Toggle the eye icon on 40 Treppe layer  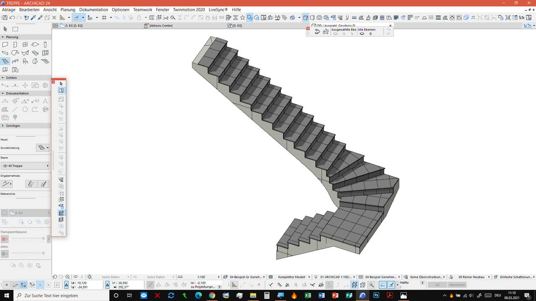pos(5,166)
